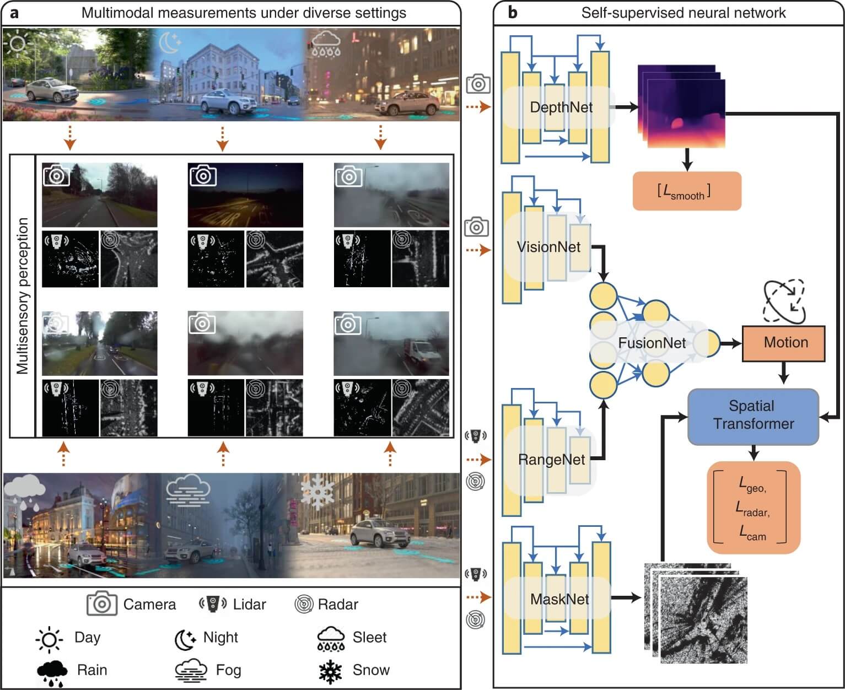The width and height of the screenshot is (845, 690).
Task: Click the MaskNet label
Action: (559, 599)
